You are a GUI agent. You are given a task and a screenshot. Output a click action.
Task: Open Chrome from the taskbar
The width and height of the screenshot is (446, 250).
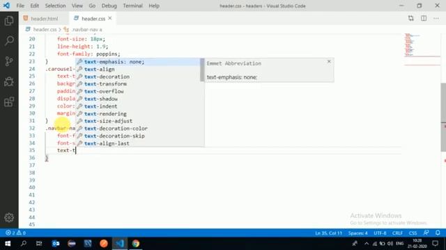point(136,244)
